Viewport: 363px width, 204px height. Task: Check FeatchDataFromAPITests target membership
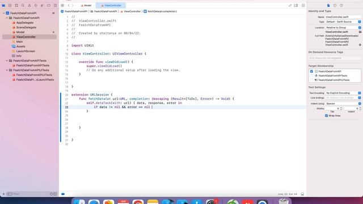point(311,75)
